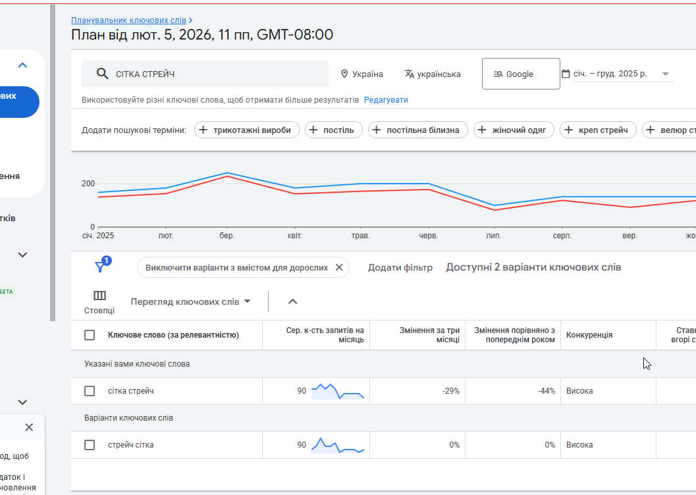Close the left side notification panel
Viewport: 696px width, 495px height.
pyautogui.click(x=29, y=427)
